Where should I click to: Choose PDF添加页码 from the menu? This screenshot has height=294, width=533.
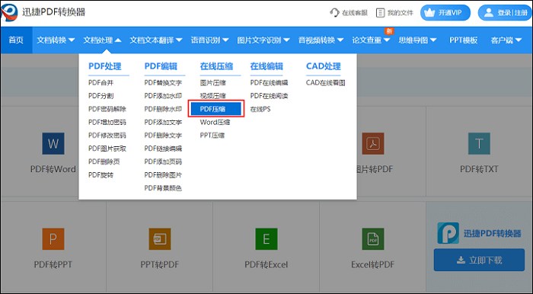click(x=163, y=161)
